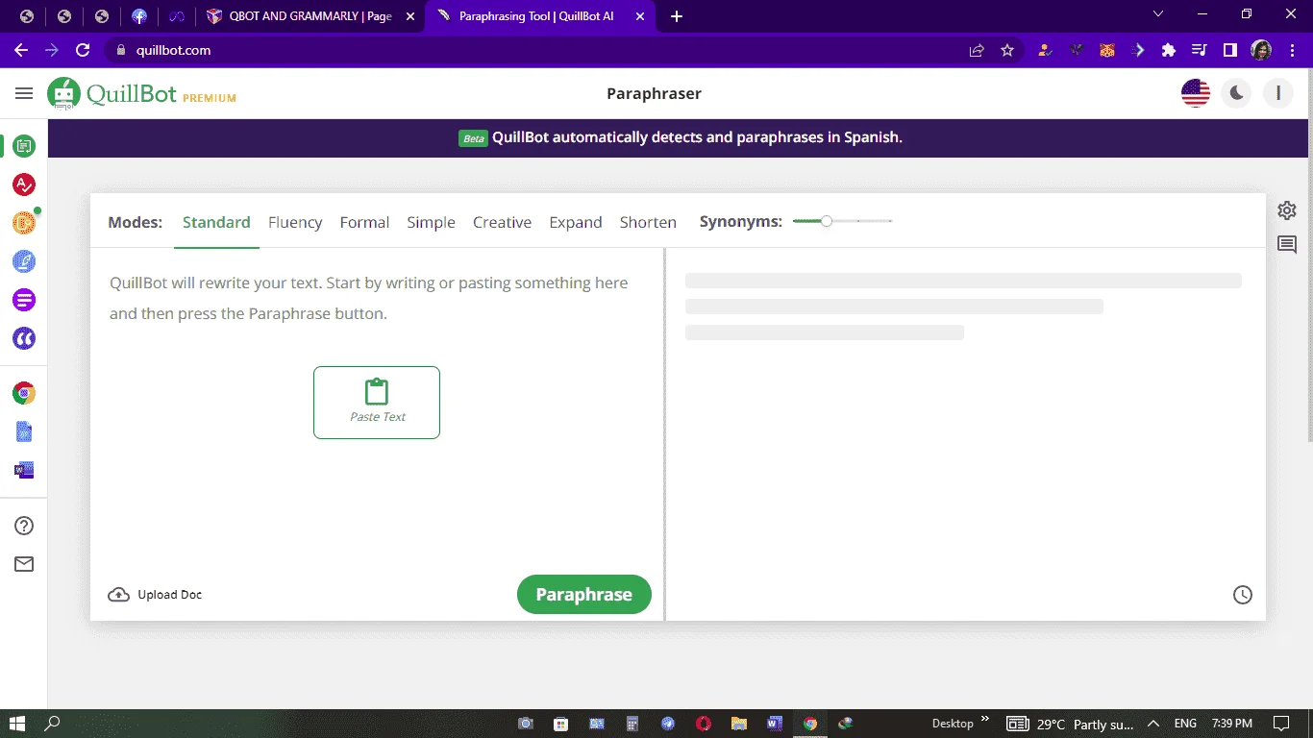Open the Contact Us envelope icon

click(24, 564)
